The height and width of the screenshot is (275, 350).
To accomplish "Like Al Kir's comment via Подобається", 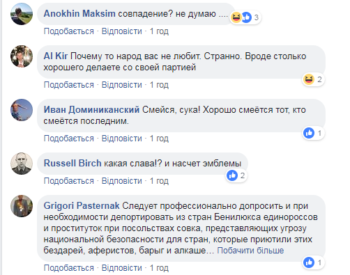I will [x=69, y=85].
